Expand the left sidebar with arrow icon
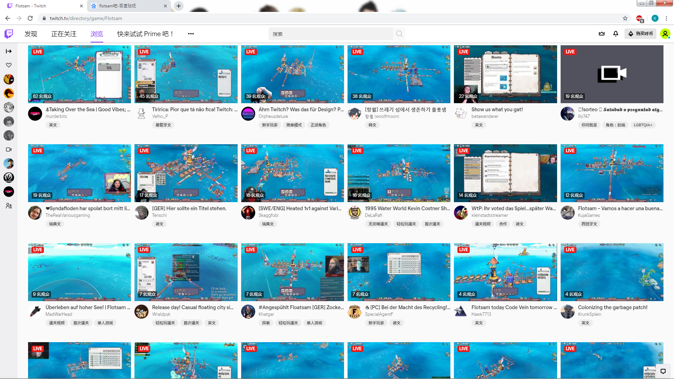Viewport: 674px width, 379px height. click(x=9, y=51)
